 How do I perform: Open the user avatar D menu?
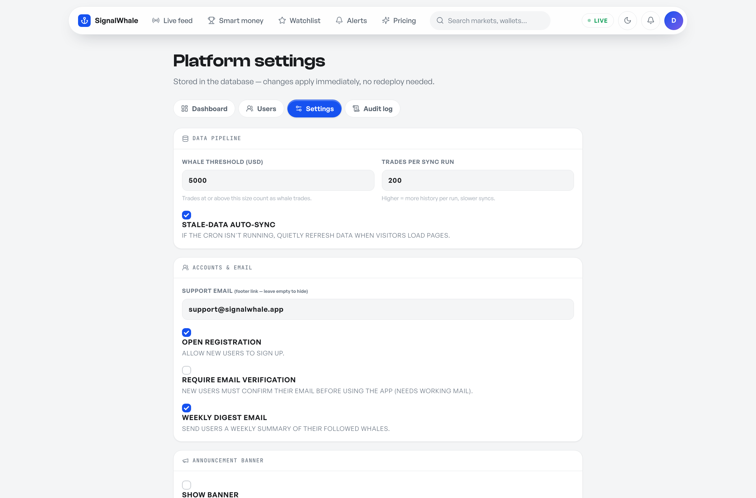pyautogui.click(x=674, y=21)
